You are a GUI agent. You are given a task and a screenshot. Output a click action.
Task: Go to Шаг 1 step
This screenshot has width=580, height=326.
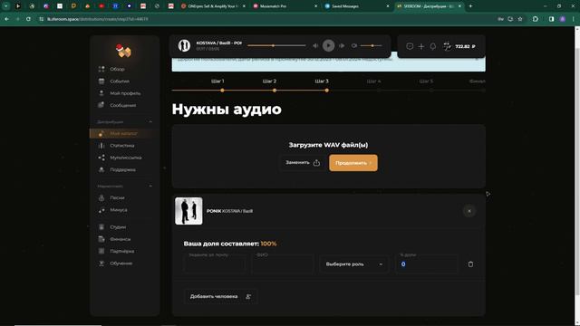click(x=217, y=81)
